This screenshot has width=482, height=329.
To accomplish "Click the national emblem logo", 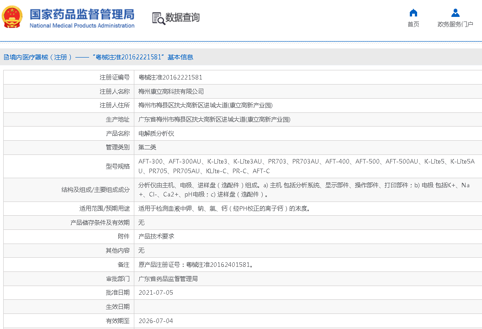I will click(12, 17).
